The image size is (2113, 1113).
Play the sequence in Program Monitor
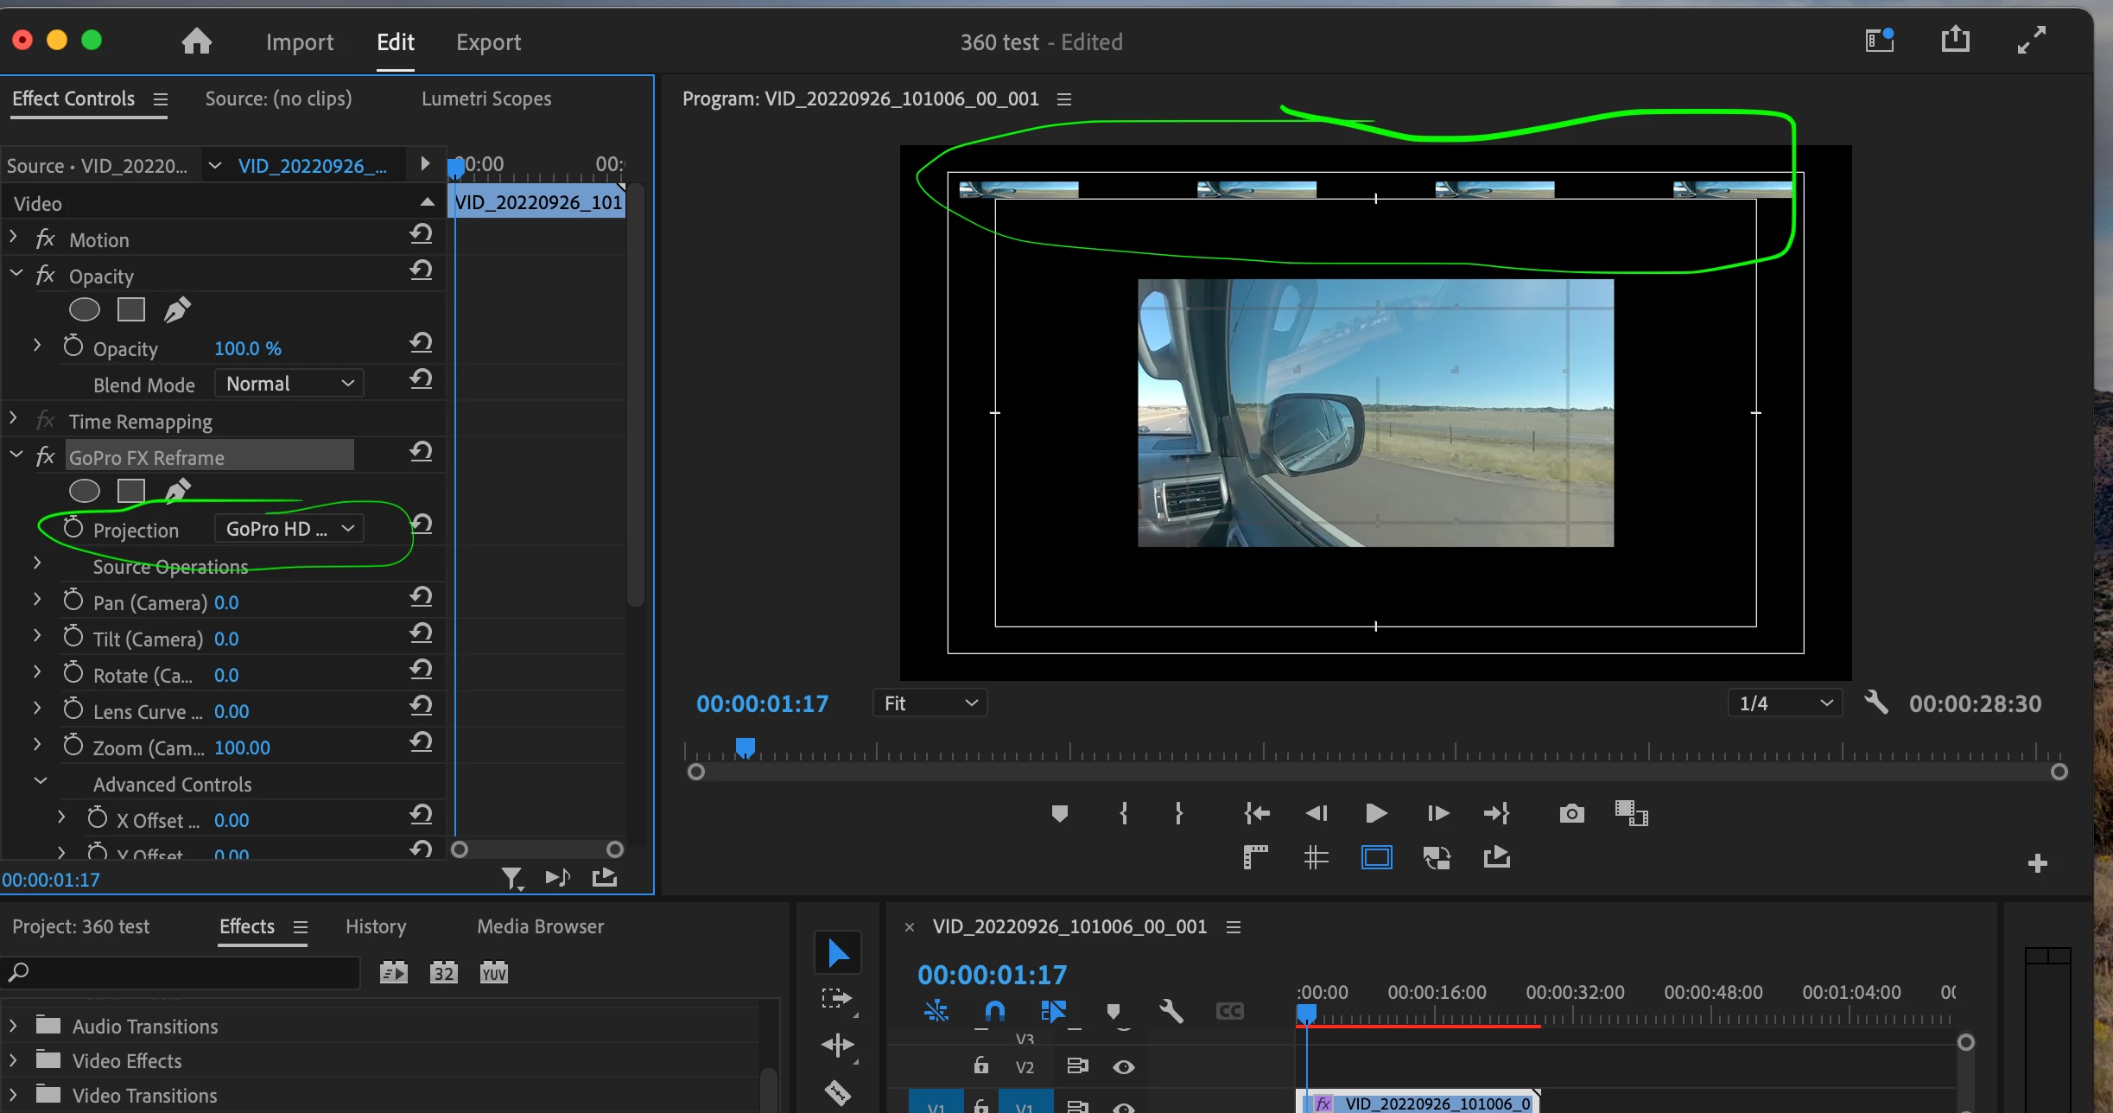coord(1376,813)
